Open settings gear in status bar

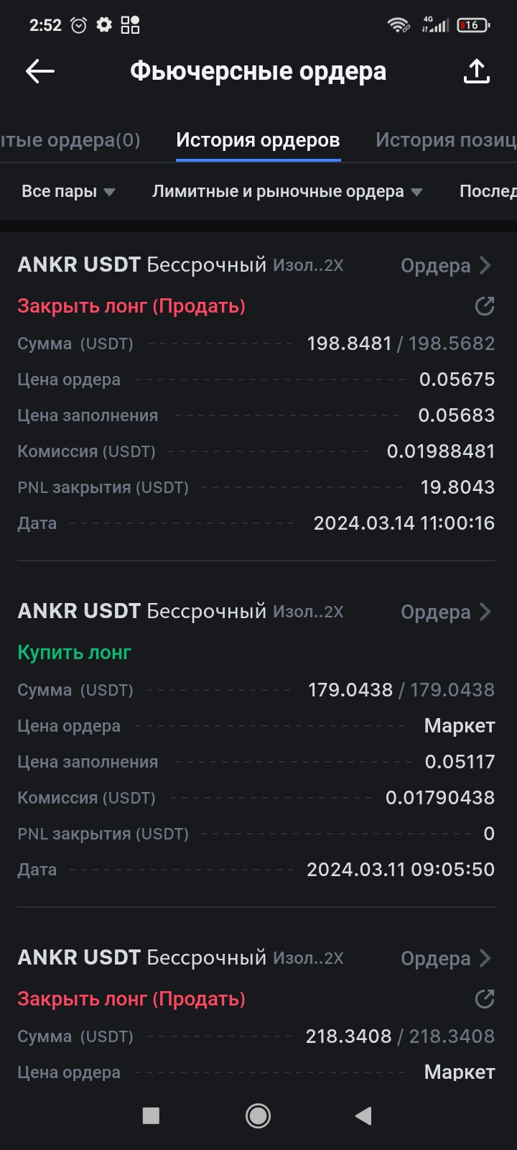(x=104, y=25)
